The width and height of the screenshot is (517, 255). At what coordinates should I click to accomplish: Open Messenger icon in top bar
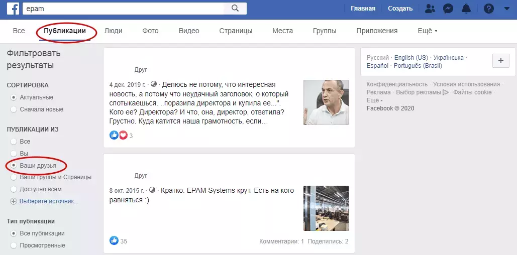pyautogui.click(x=448, y=9)
